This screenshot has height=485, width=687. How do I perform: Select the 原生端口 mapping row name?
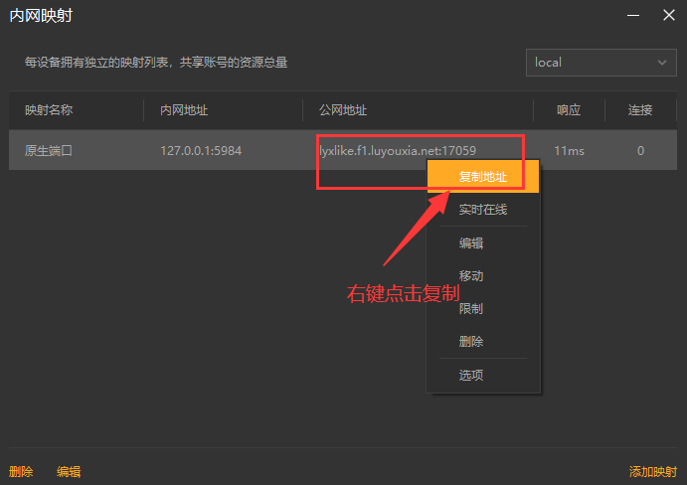pos(49,151)
